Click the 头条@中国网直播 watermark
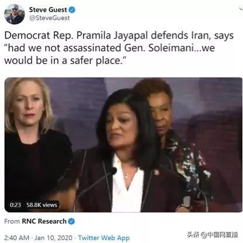This screenshot has width=243, height=243. pos(213,235)
